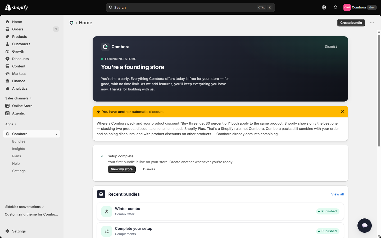The height and width of the screenshot is (238, 381).
Task: Expand Sidekick conversations list
Action: (25, 207)
